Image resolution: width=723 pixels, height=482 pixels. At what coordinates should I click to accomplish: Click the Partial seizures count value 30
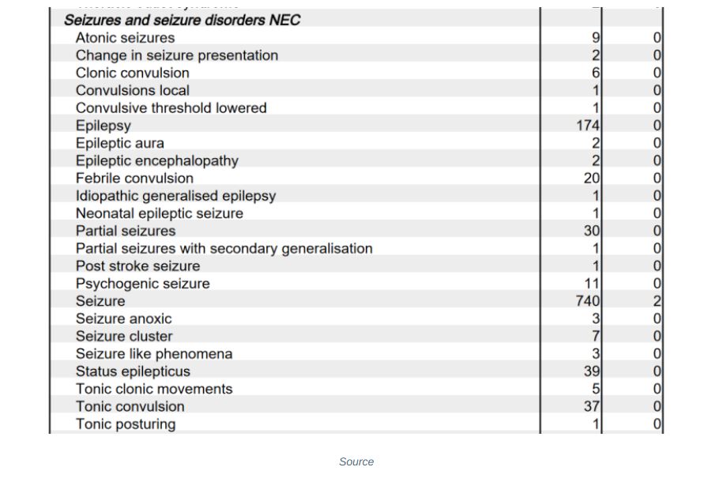(x=591, y=231)
